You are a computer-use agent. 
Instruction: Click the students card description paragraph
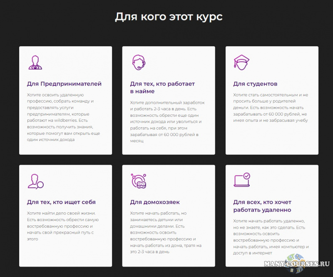tap(271, 108)
